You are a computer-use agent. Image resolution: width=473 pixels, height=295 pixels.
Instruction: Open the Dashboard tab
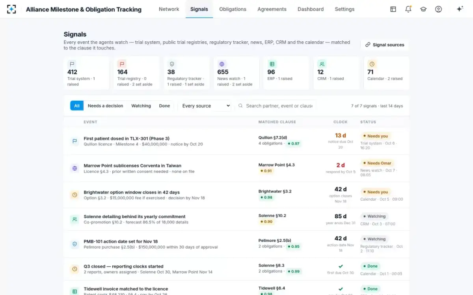pos(311,9)
